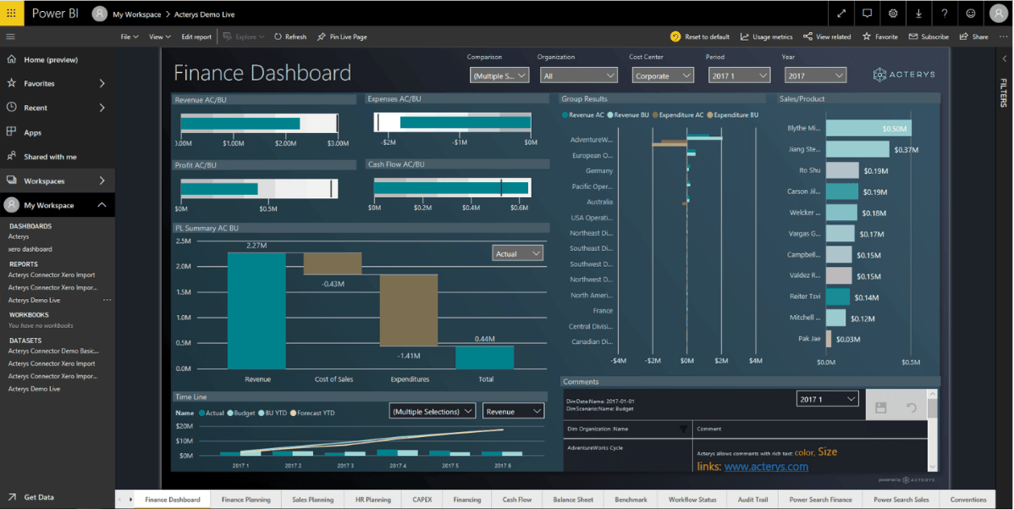Click the save icon in Comments
The height and width of the screenshot is (510, 1014).
pos(880,407)
